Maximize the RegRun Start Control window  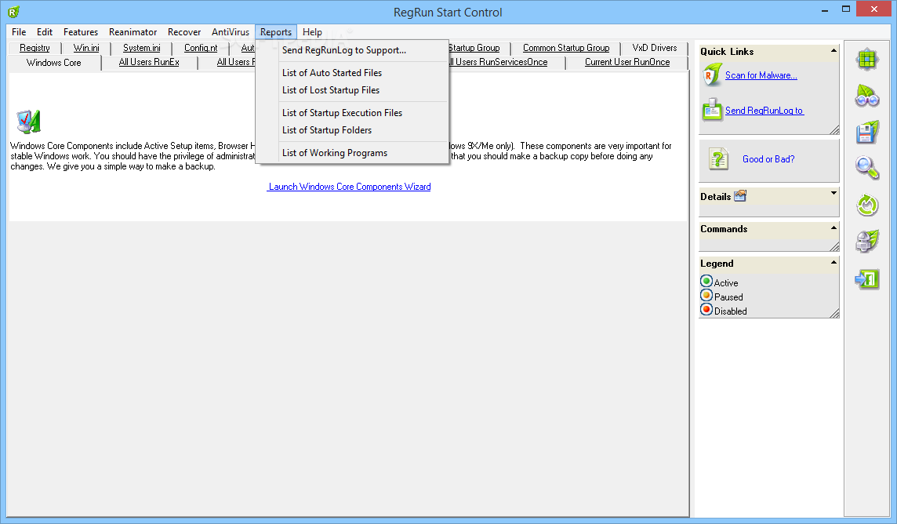(x=846, y=9)
